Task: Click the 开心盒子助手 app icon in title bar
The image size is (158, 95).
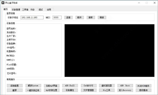Action: [x=3, y=3]
